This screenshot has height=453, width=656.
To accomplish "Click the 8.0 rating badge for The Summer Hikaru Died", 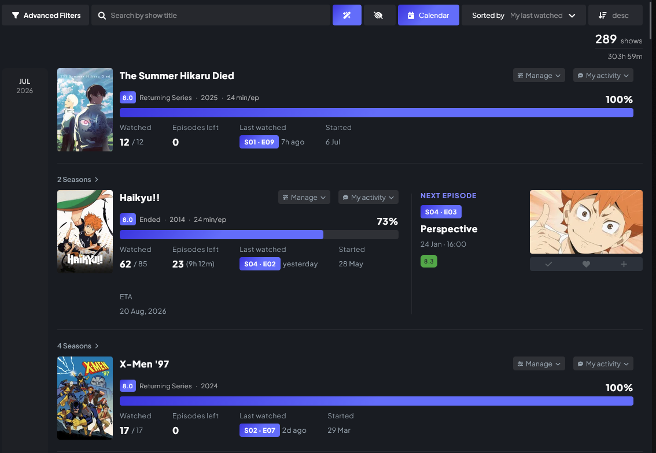I will [x=128, y=98].
